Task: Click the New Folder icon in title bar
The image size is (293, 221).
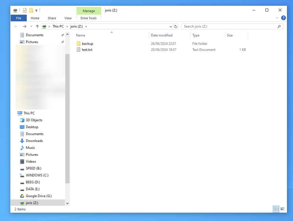Action: coord(31,10)
